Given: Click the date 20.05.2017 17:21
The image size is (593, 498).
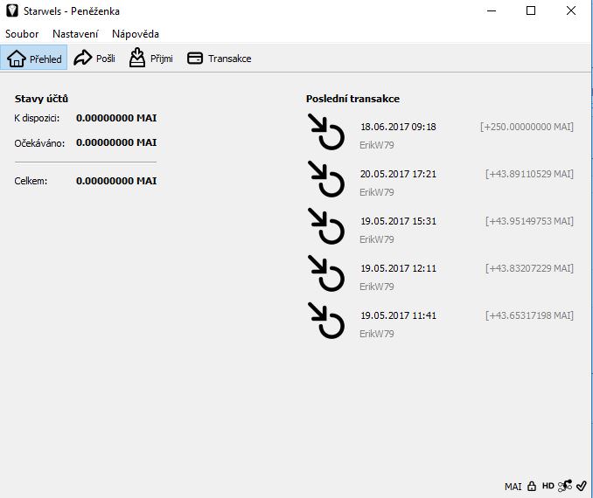Looking at the screenshot, I should click(398, 174).
